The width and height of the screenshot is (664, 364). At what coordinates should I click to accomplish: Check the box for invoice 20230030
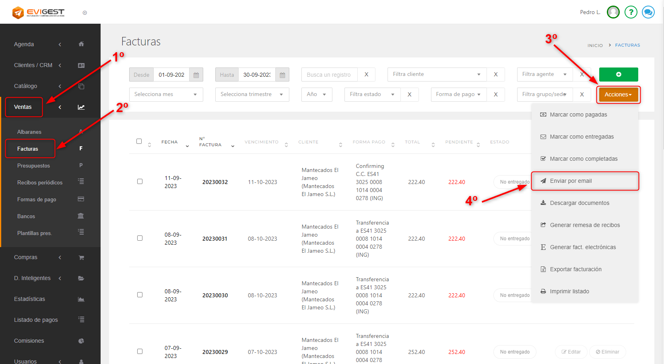[x=140, y=295]
